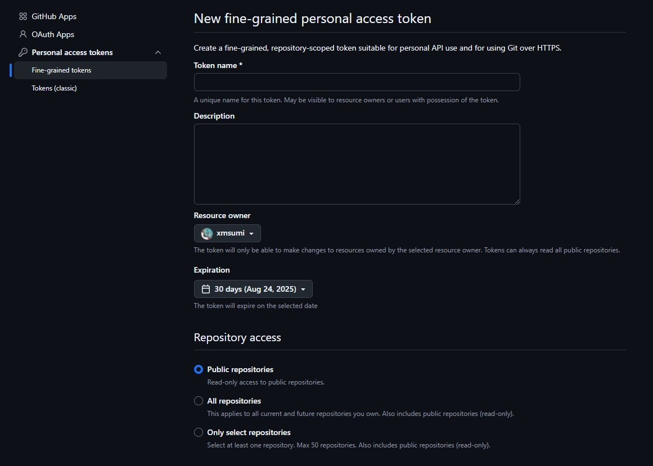
Task: Click the OAuth Apps person icon
Action: 23,34
